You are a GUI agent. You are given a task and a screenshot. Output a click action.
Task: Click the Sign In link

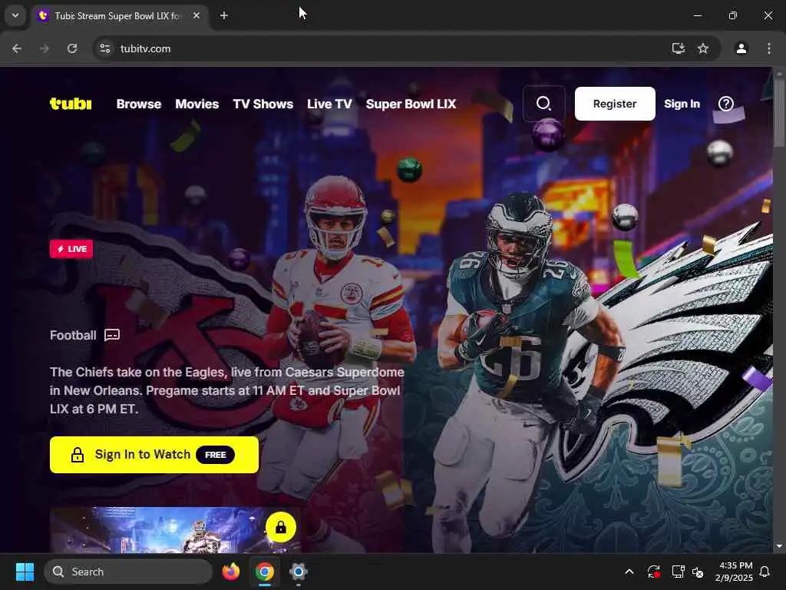pyautogui.click(x=682, y=104)
